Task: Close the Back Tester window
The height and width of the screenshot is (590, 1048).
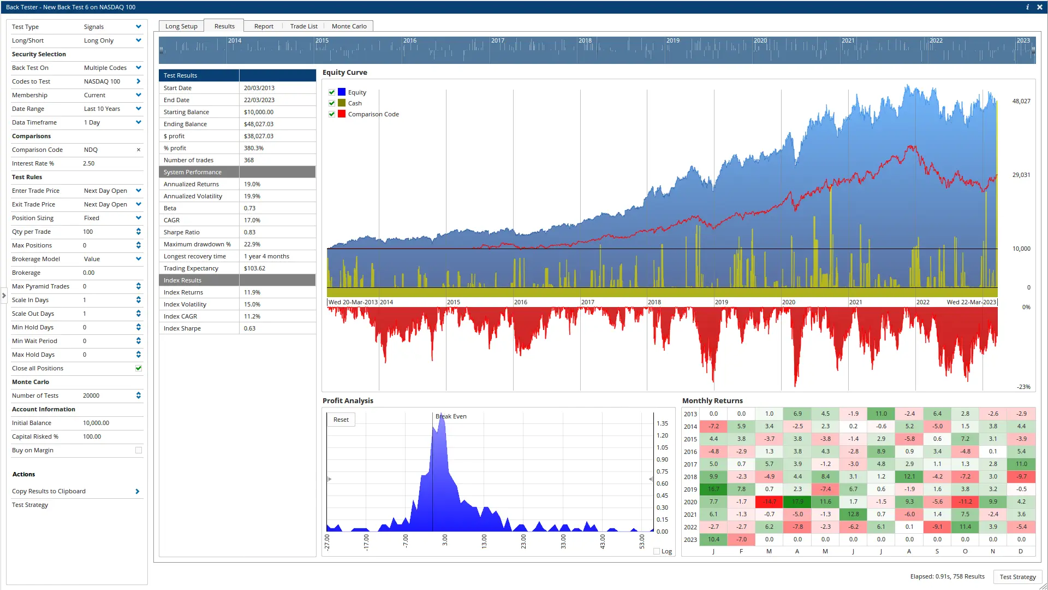Action: coord(1040,7)
